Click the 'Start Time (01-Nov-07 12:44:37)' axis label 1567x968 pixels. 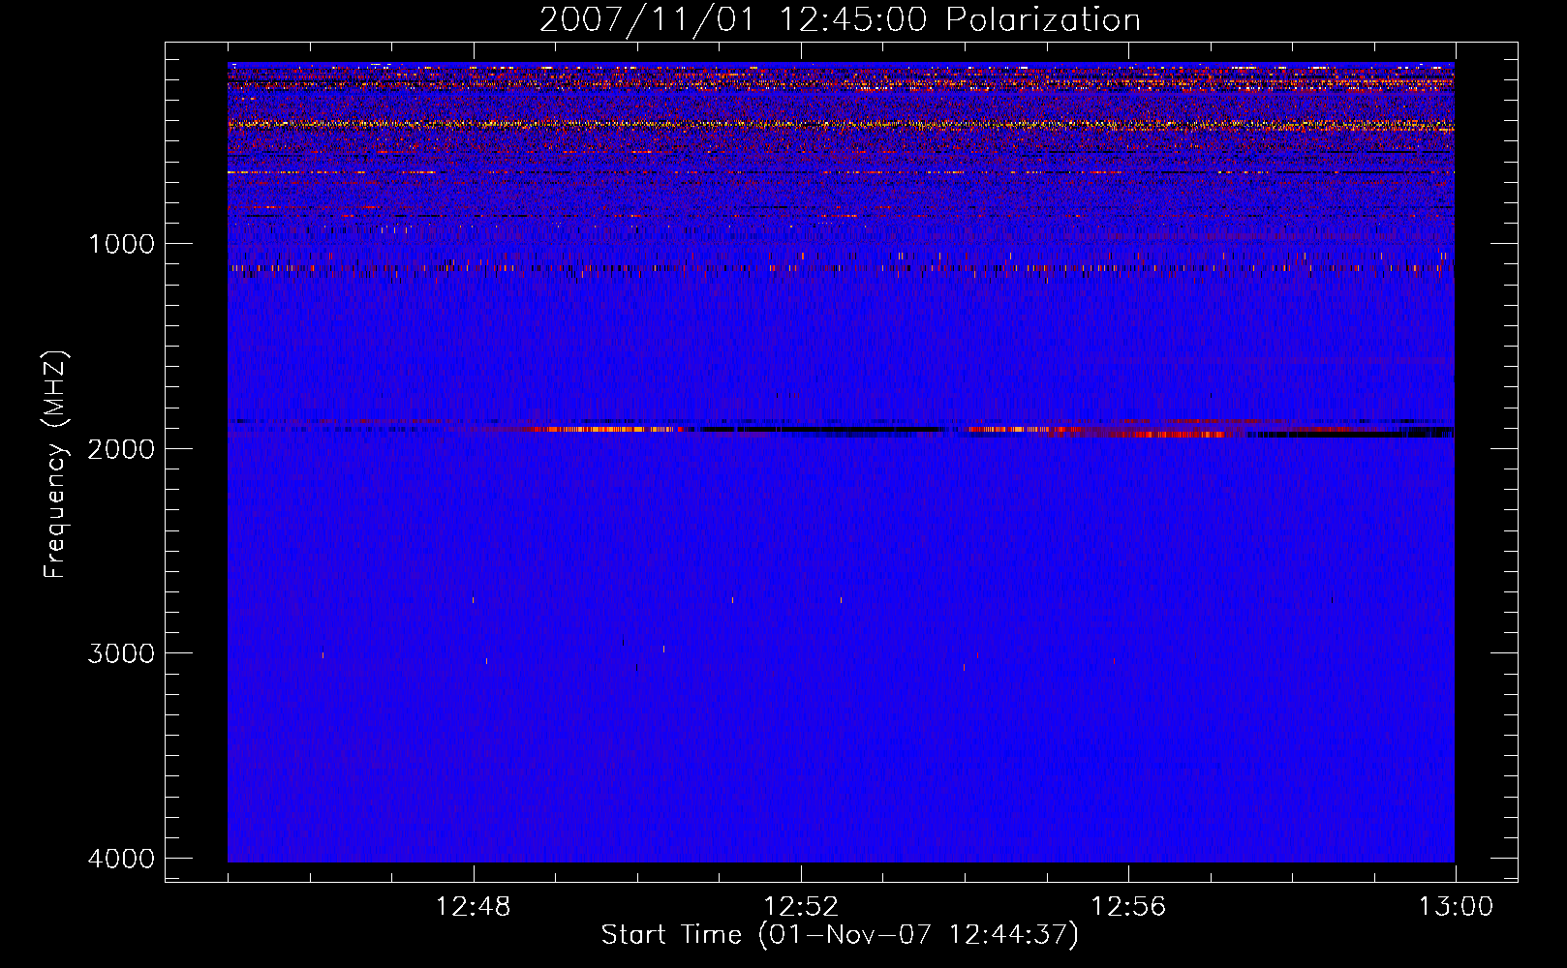tap(840, 935)
